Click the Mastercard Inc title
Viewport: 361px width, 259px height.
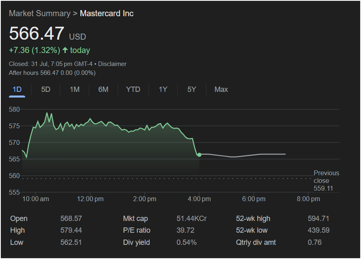point(107,13)
